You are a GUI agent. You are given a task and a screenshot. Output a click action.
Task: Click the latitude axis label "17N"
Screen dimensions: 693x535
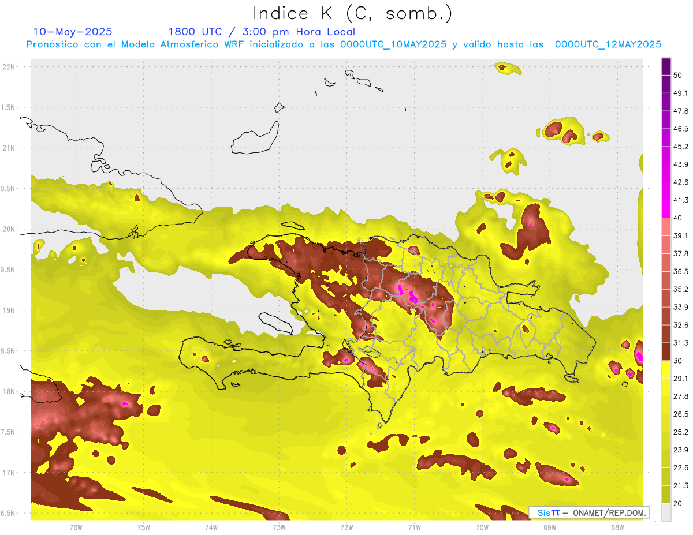9,473
